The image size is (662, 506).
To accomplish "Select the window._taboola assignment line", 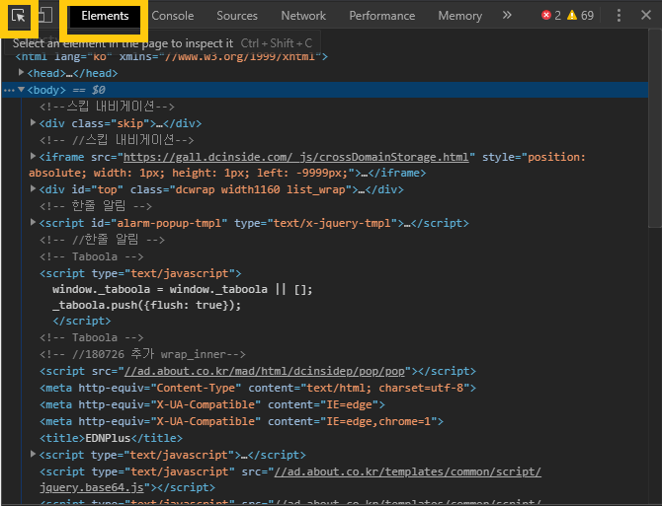I will click(183, 289).
